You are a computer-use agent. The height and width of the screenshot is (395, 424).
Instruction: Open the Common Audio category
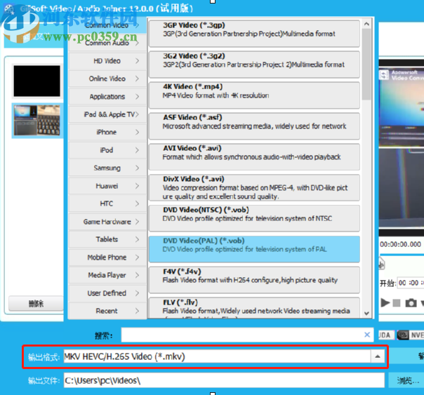pos(107,43)
